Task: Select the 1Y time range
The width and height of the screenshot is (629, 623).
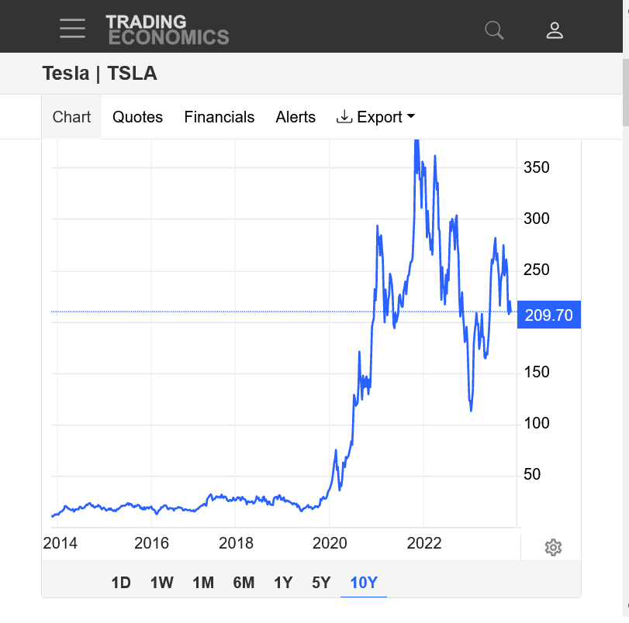Action: coord(283,583)
